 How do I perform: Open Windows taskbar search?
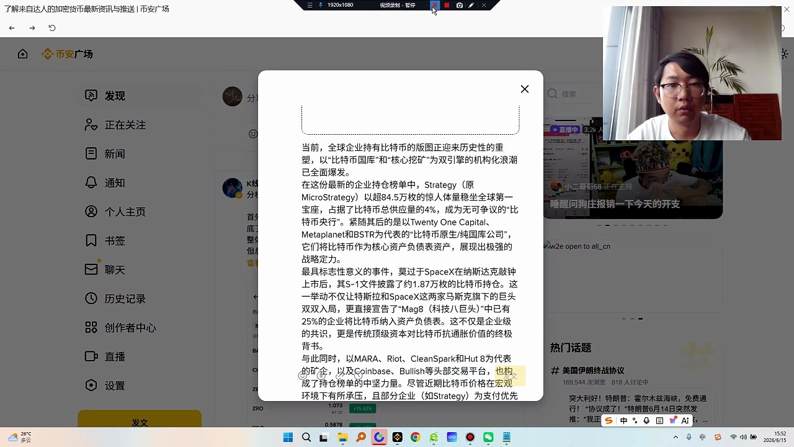tap(306, 438)
